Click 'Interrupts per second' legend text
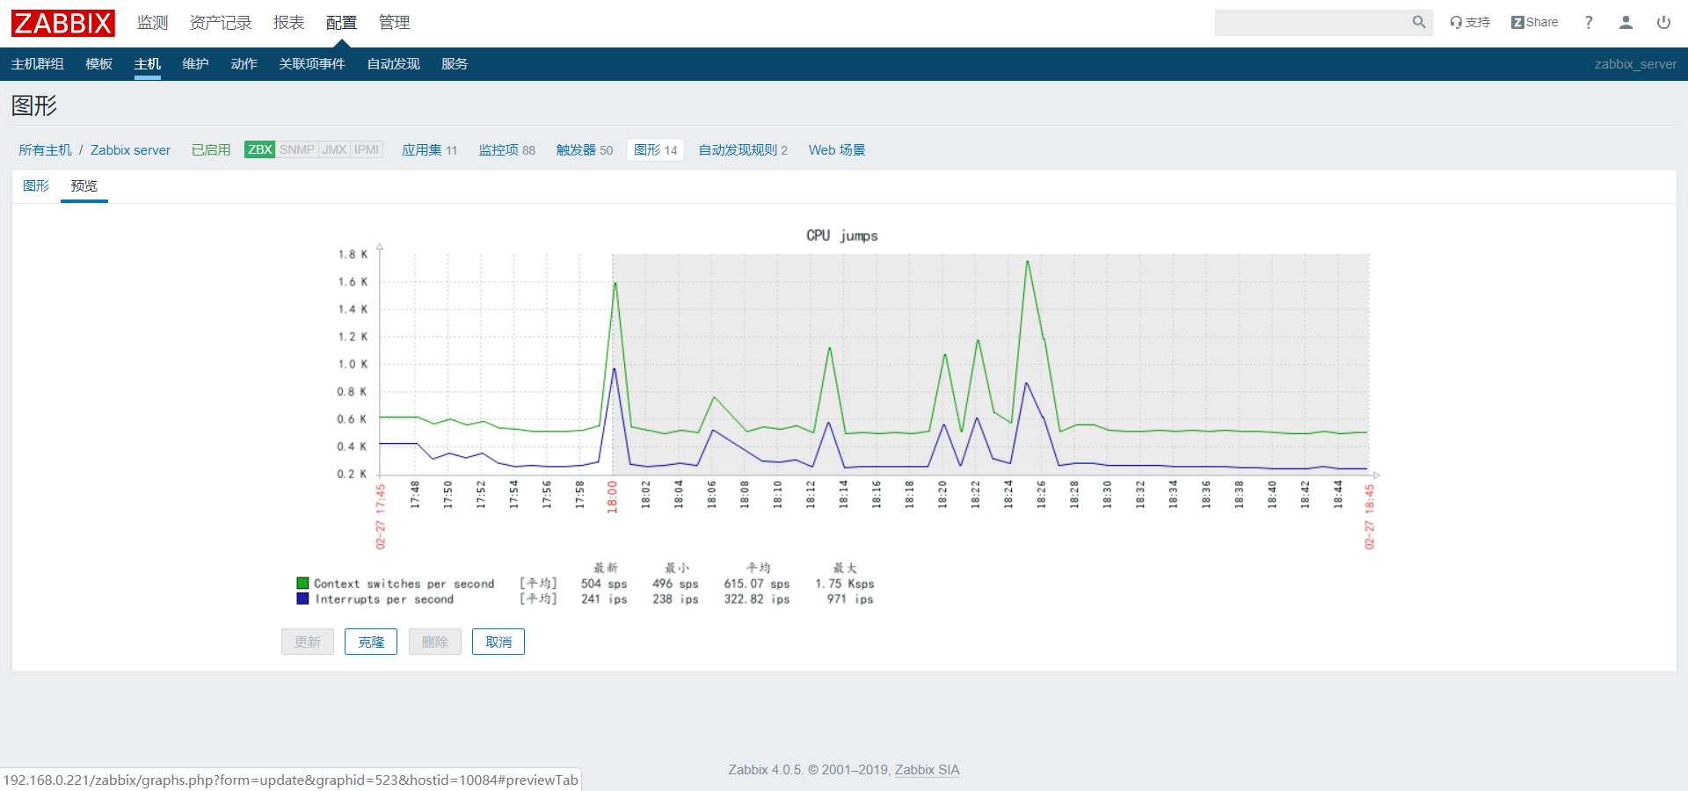 point(384,599)
